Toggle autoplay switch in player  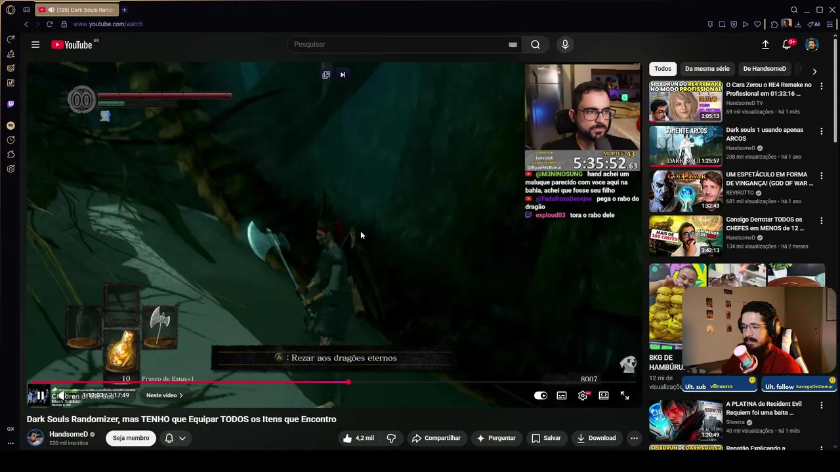pos(541,395)
